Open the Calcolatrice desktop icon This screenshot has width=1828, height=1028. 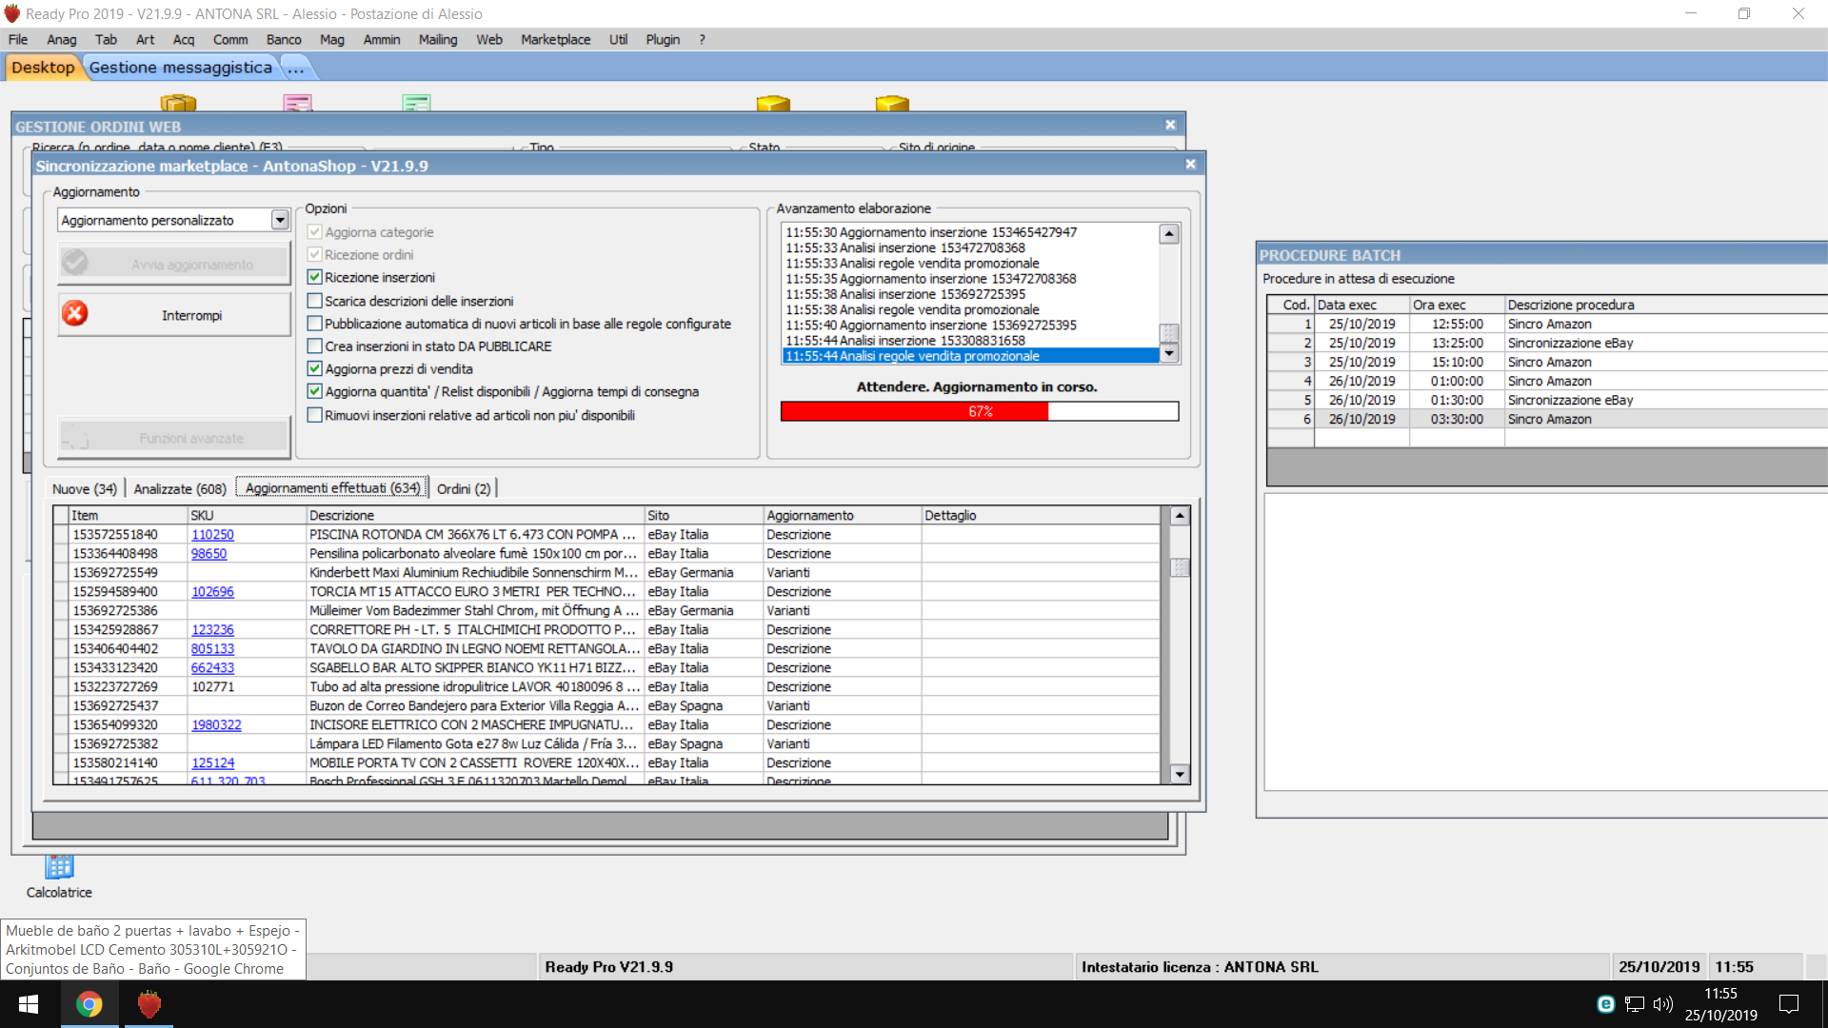pos(59,877)
